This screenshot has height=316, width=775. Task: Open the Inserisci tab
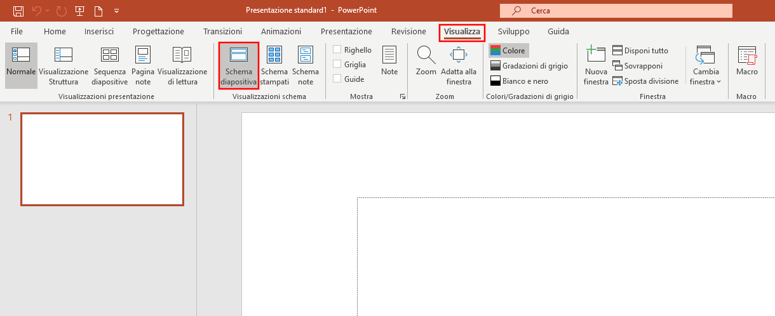tap(99, 31)
